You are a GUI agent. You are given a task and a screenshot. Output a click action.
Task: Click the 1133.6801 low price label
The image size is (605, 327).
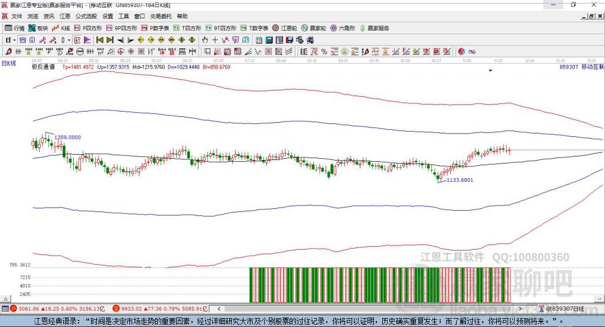pos(460,179)
